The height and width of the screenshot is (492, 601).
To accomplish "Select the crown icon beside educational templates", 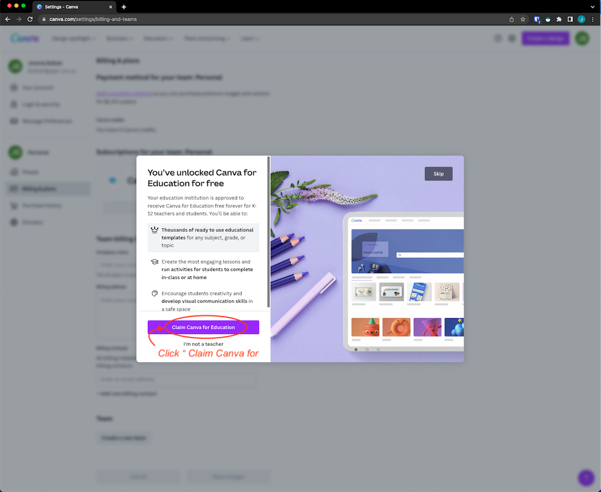I will 154,230.
